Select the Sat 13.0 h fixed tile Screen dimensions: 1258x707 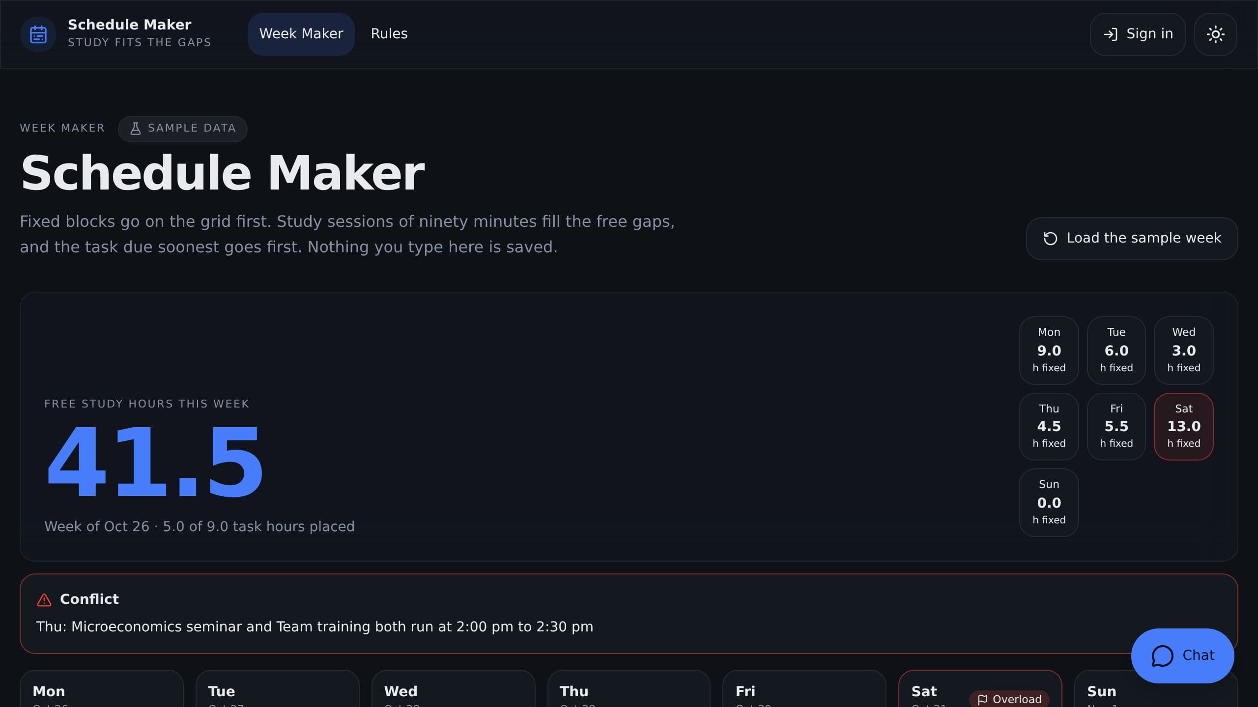click(x=1183, y=427)
